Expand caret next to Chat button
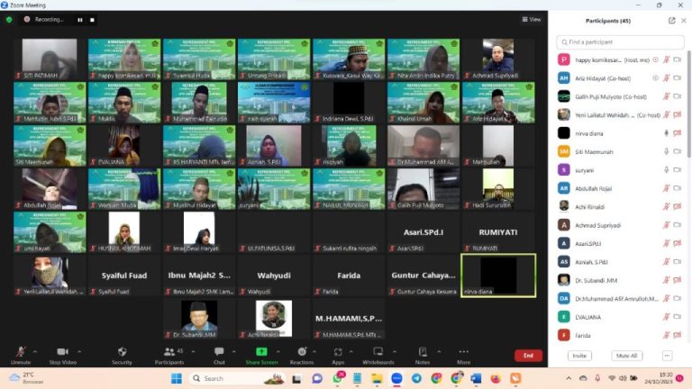692x389 pixels. 234,351
